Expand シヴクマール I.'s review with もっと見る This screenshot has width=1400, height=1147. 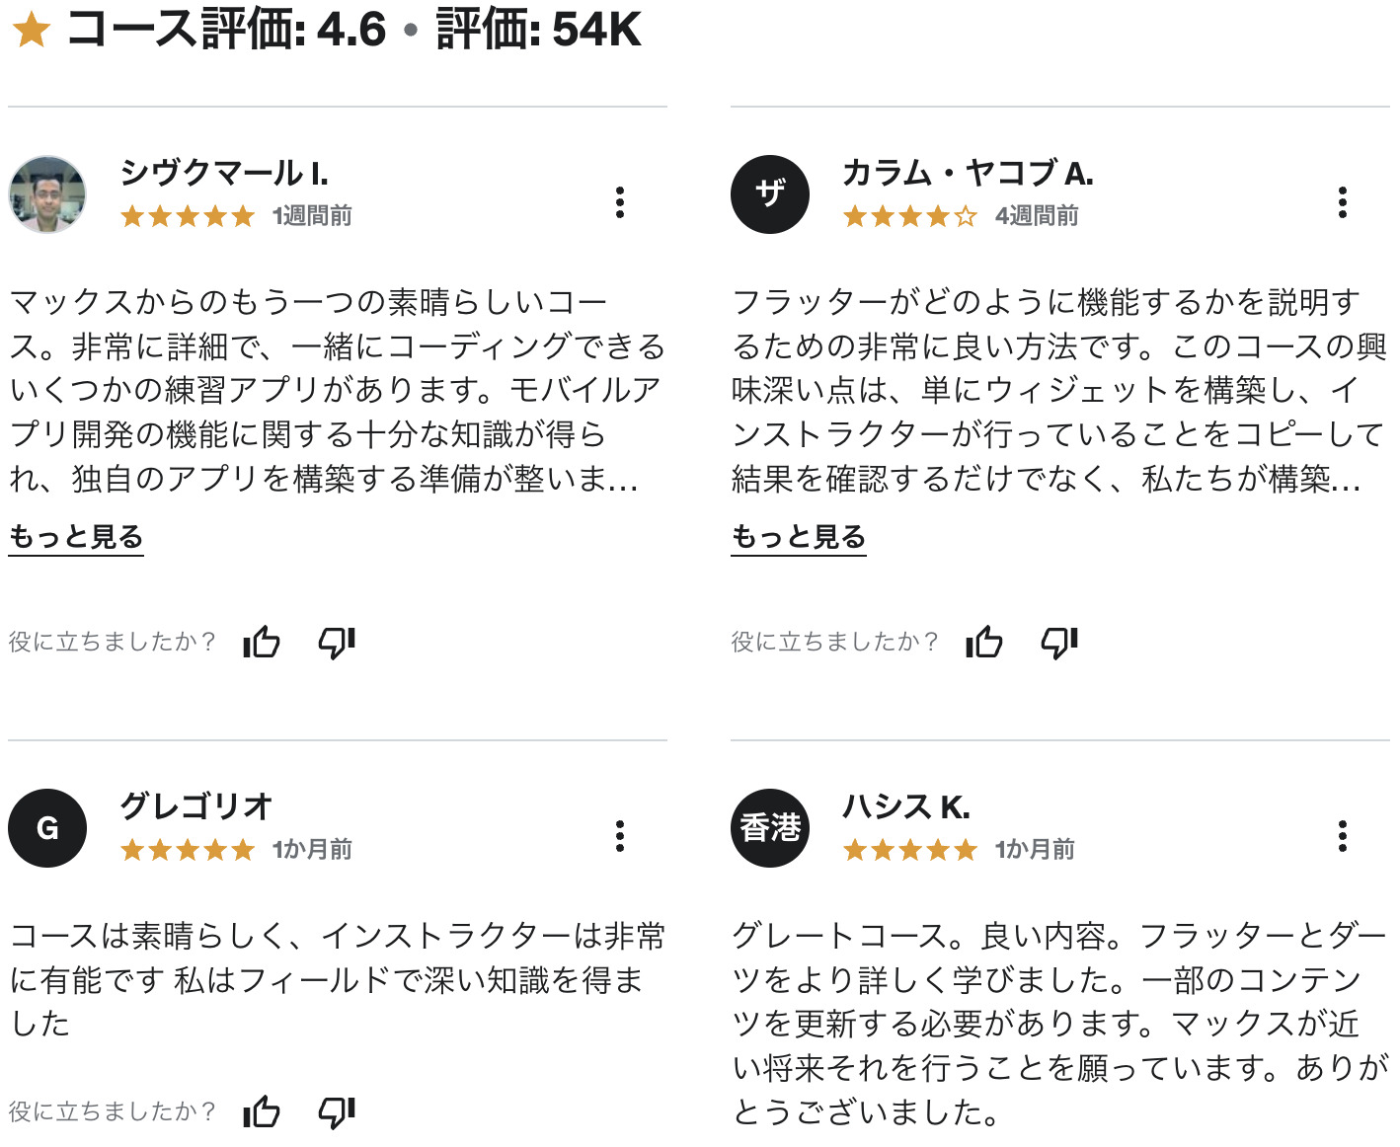point(76,536)
